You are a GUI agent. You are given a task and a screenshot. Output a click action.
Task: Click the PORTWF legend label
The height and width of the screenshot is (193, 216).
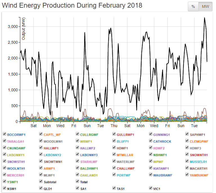(124, 175)
